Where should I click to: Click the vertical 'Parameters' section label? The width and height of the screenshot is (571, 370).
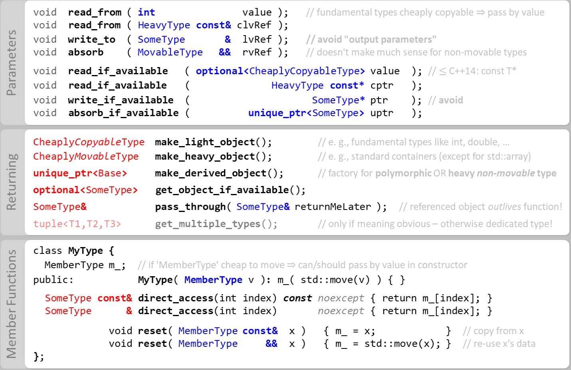[12, 63]
